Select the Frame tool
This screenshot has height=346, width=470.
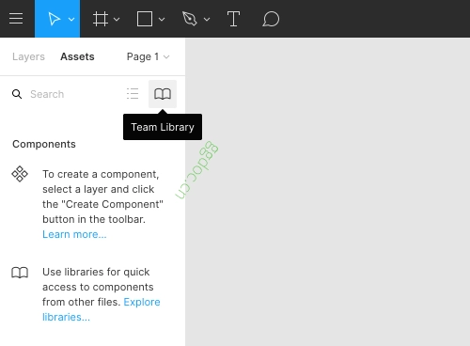(x=101, y=19)
